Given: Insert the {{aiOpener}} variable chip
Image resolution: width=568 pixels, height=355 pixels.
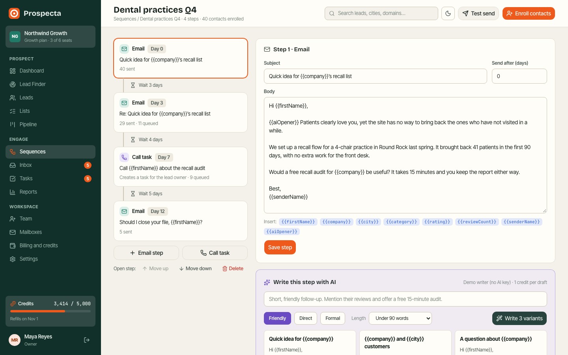Looking at the screenshot, I should pyautogui.click(x=282, y=232).
